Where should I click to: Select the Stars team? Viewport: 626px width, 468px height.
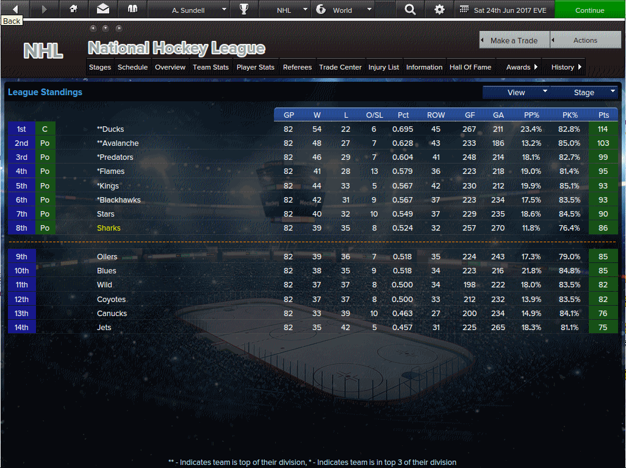click(x=106, y=214)
